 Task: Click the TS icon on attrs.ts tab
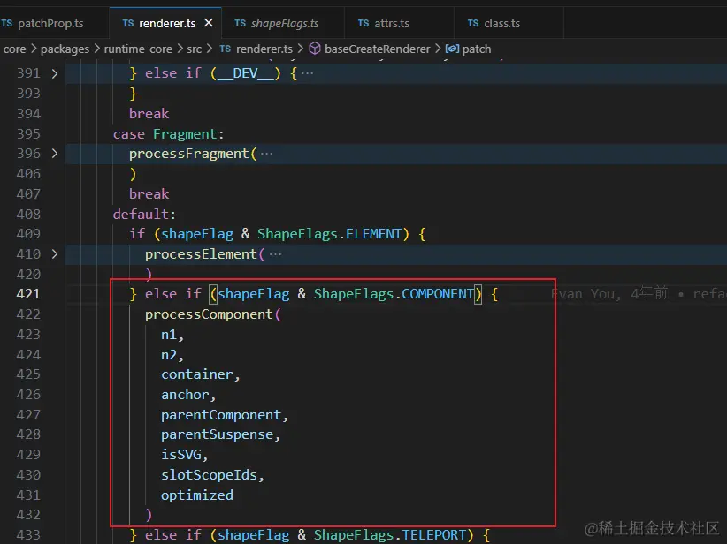point(363,23)
